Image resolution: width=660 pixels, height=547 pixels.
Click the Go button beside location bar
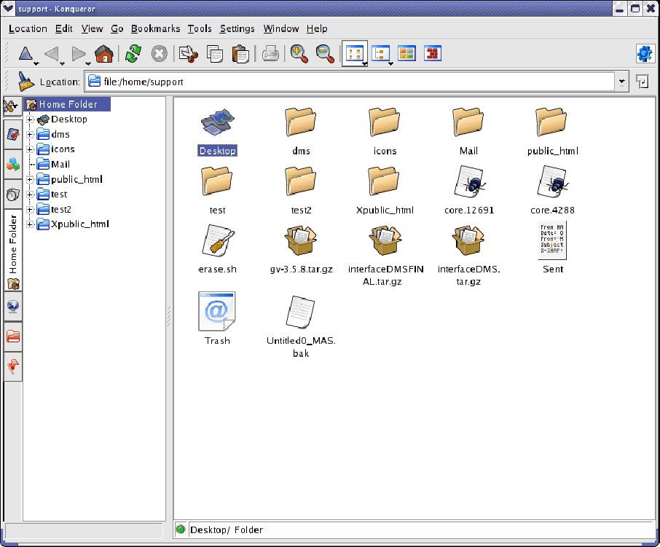tap(643, 81)
